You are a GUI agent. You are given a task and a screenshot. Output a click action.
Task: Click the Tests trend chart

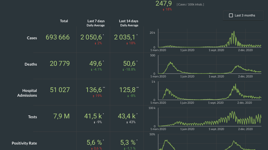(x=210, y=118)
